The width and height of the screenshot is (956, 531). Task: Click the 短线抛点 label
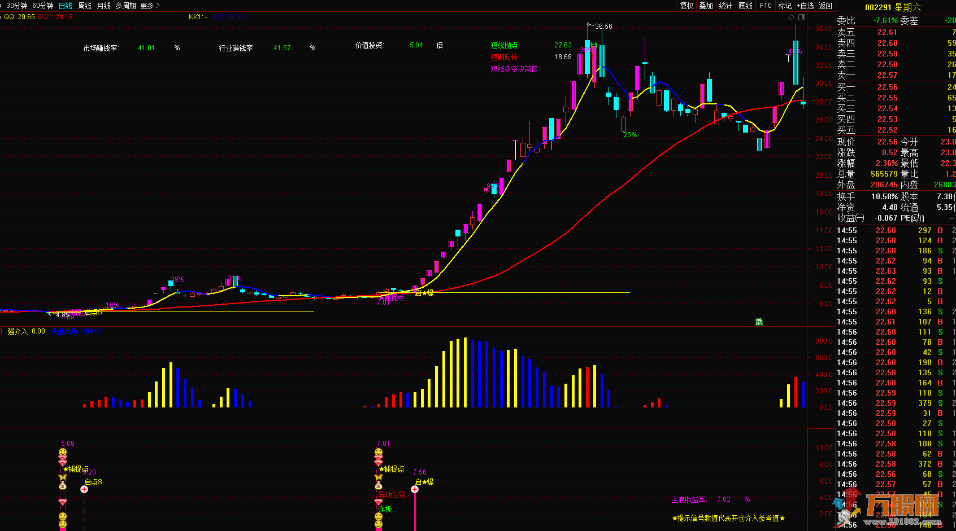pyautogui.click(x=505, y=45)
